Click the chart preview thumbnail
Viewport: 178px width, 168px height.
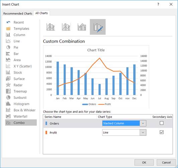pos(96,77)
